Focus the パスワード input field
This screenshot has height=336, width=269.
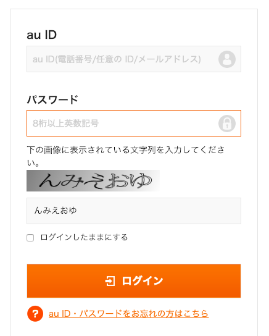[134, 123]
